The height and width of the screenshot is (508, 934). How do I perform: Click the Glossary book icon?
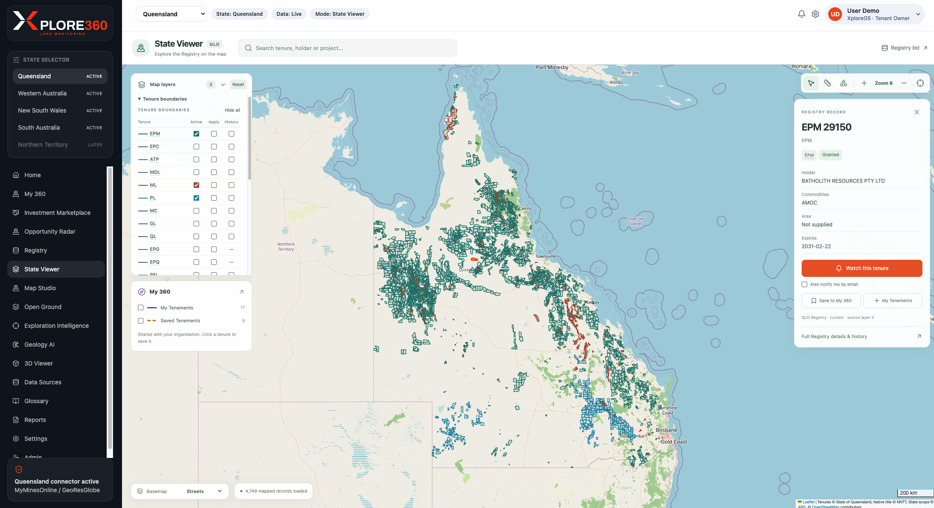coord(16,401)
